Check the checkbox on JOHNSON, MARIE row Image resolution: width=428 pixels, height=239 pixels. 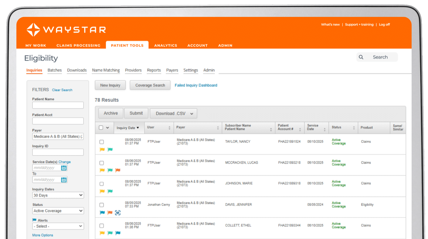point(102,184)
